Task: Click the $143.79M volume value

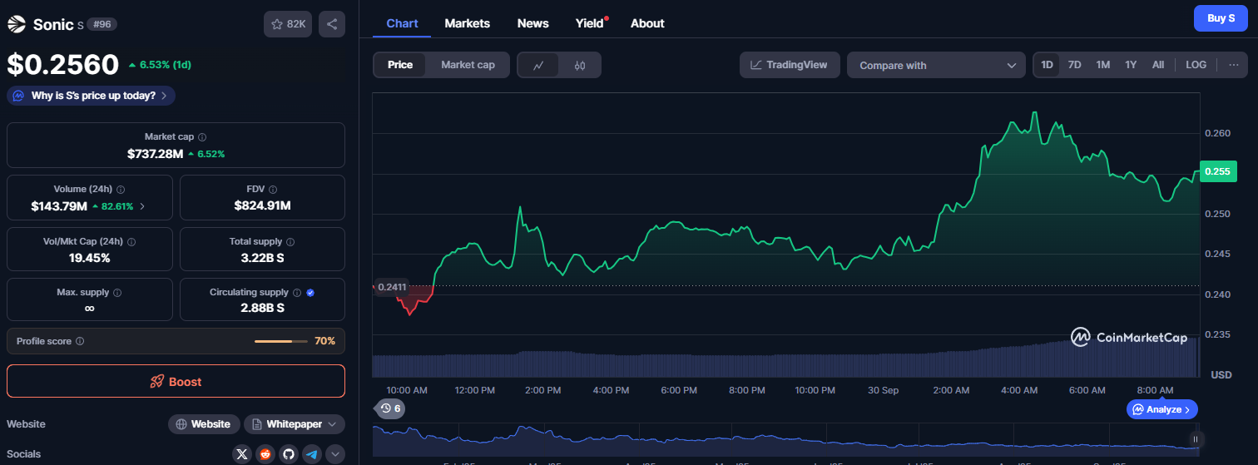Action: coord(59,206)
